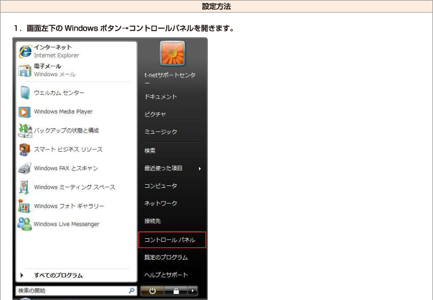Expand the shutdown options arrow

coord(192,291)
